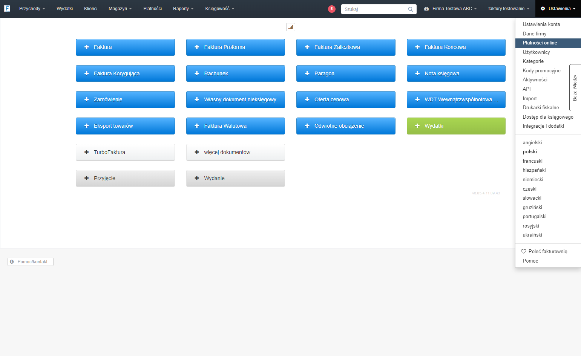
Task: Click the search magnifier icon
Action: 411,9
